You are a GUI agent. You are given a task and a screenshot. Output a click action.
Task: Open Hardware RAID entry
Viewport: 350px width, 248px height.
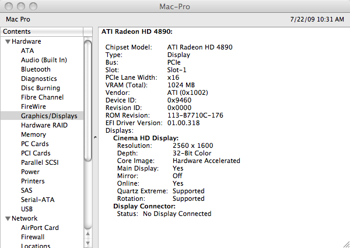click(44, 125)
